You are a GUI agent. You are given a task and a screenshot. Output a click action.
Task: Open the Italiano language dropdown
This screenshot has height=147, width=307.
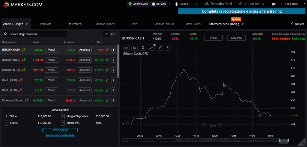186,4
